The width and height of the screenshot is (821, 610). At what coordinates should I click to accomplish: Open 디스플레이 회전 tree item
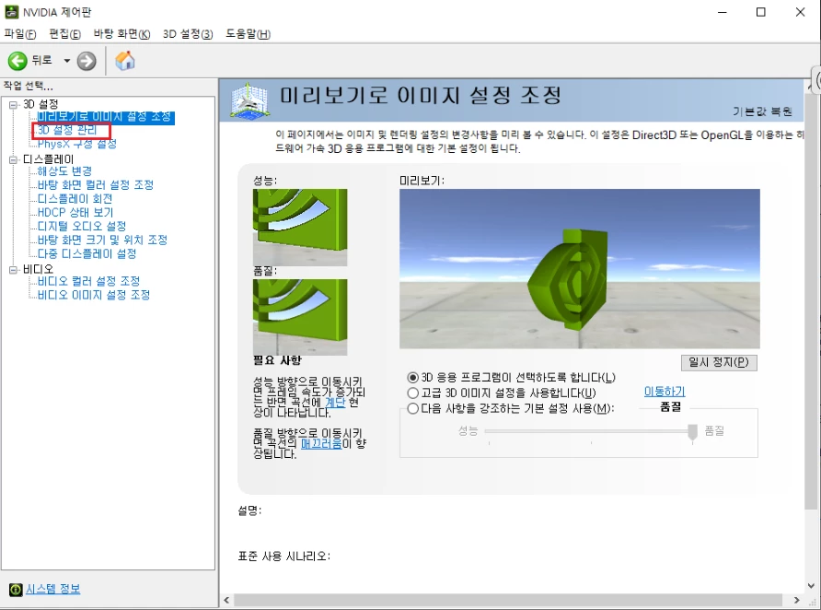[x=75, y=199]
